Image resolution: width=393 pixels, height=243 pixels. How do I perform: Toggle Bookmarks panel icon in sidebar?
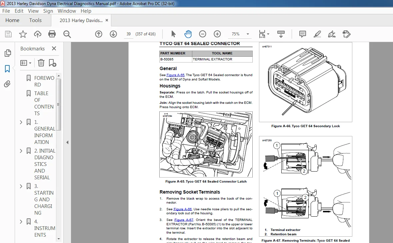point(7,68)
